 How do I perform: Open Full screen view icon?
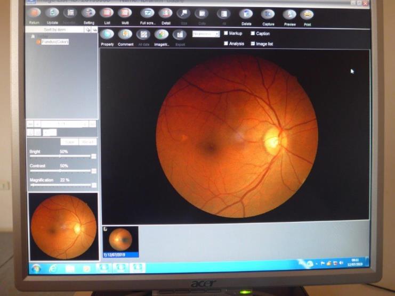click(147, 13)
